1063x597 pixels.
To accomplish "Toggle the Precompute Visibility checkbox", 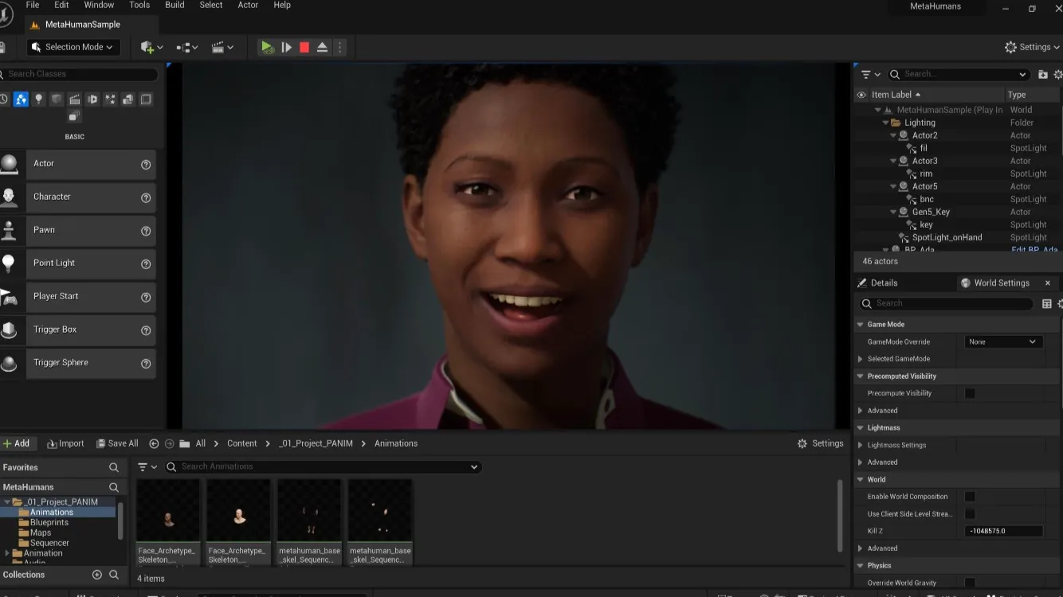I will [970, 393].
